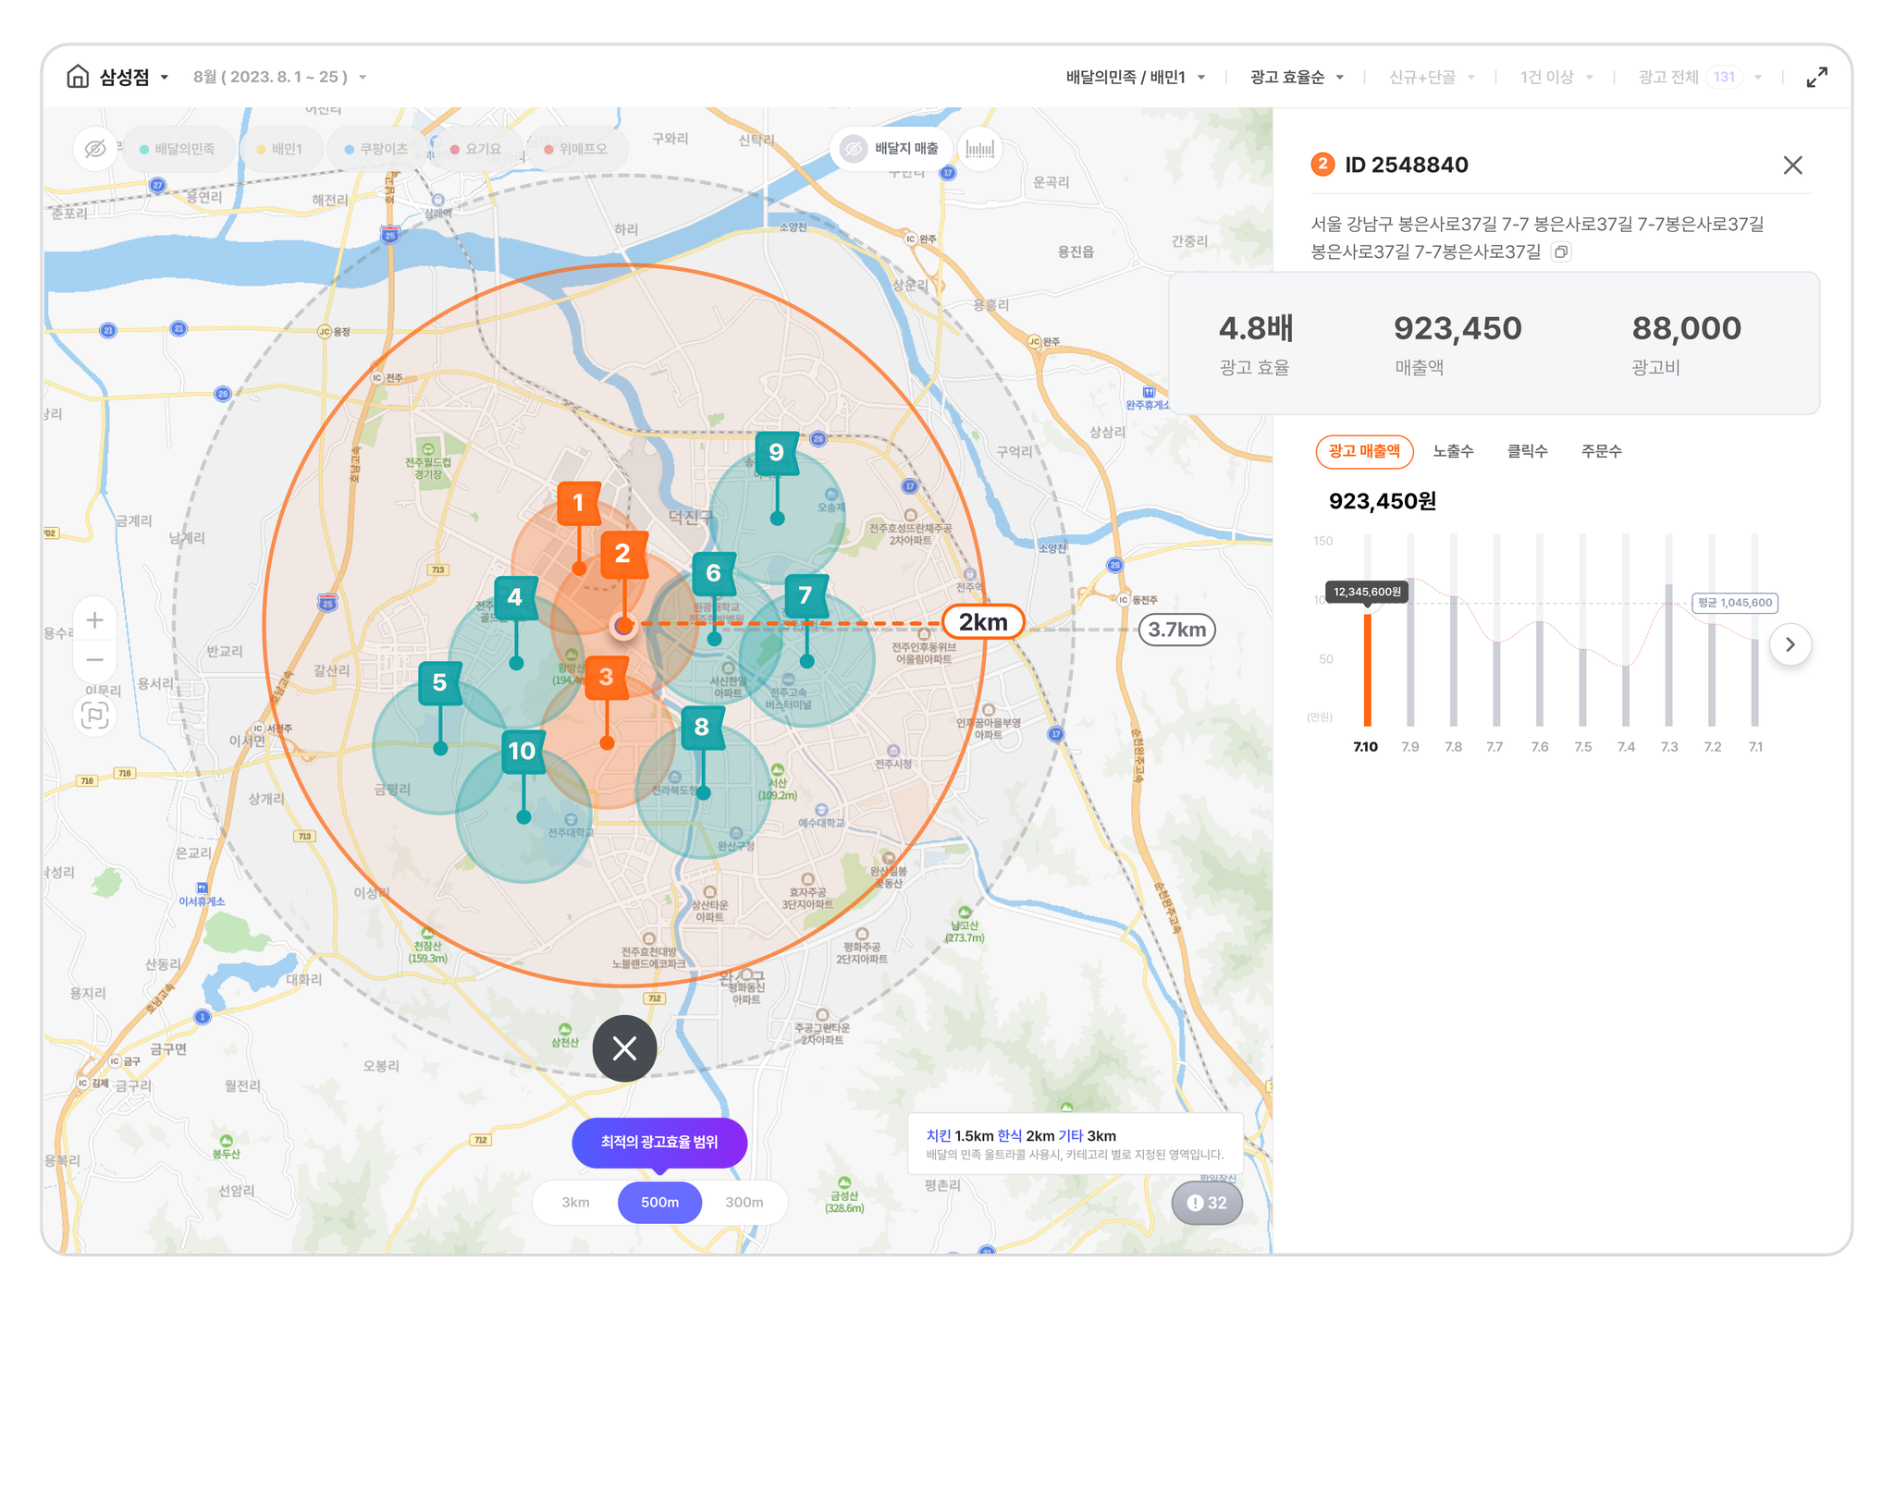
Task: Switch to the 광고 매출액 tab
Action: [1364, 451]
